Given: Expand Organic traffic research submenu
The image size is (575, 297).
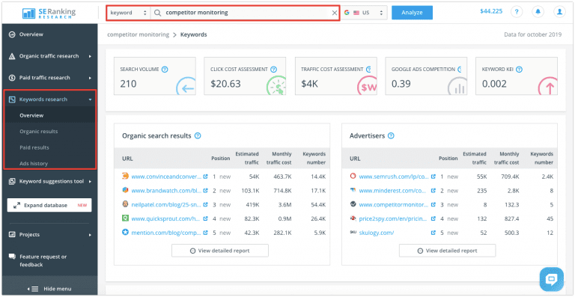Looking at the screenshot, I should coord(90,56).
